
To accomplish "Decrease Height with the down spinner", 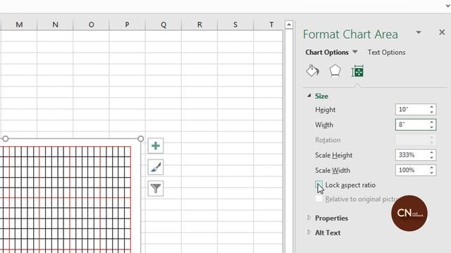I will tap(432, 112).
